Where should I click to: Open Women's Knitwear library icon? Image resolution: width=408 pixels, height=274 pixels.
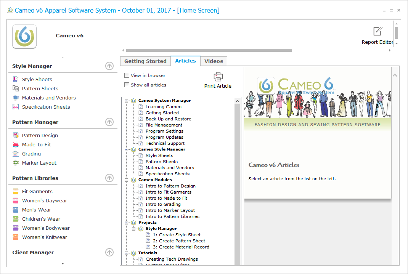(16, 237)
